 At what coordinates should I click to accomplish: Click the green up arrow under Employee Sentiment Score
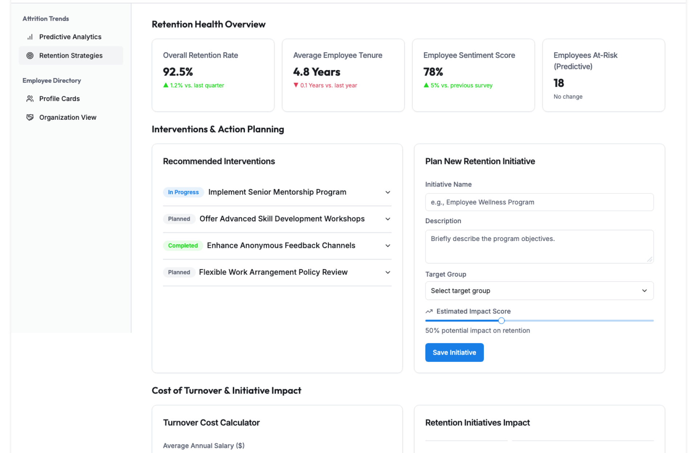tap(426, 85)
